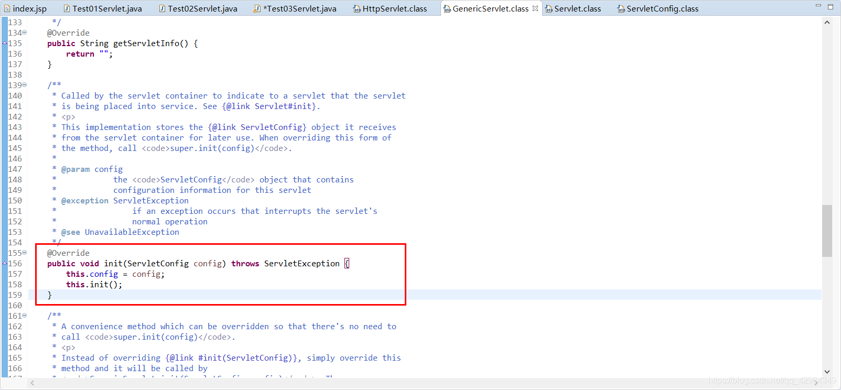This screenshot has width=841, height=390.
Task: Click the HttpServlet.class file icon
Action: point(357,8)
